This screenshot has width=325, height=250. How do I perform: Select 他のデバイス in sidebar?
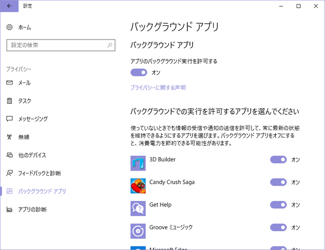[32, 155]
